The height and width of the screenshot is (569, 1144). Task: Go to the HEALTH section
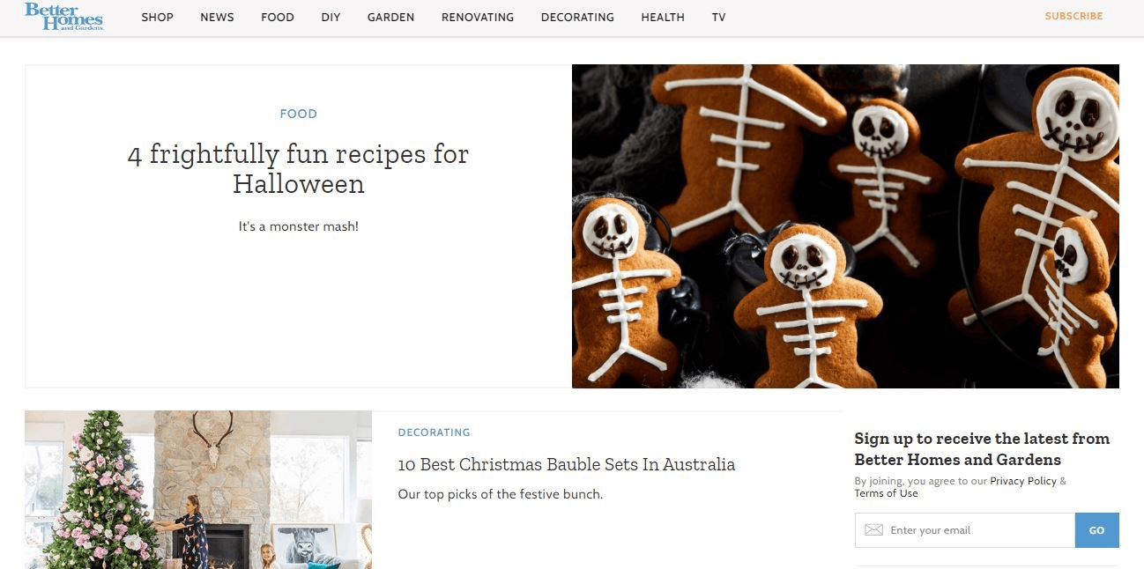(x=663, y=17)
